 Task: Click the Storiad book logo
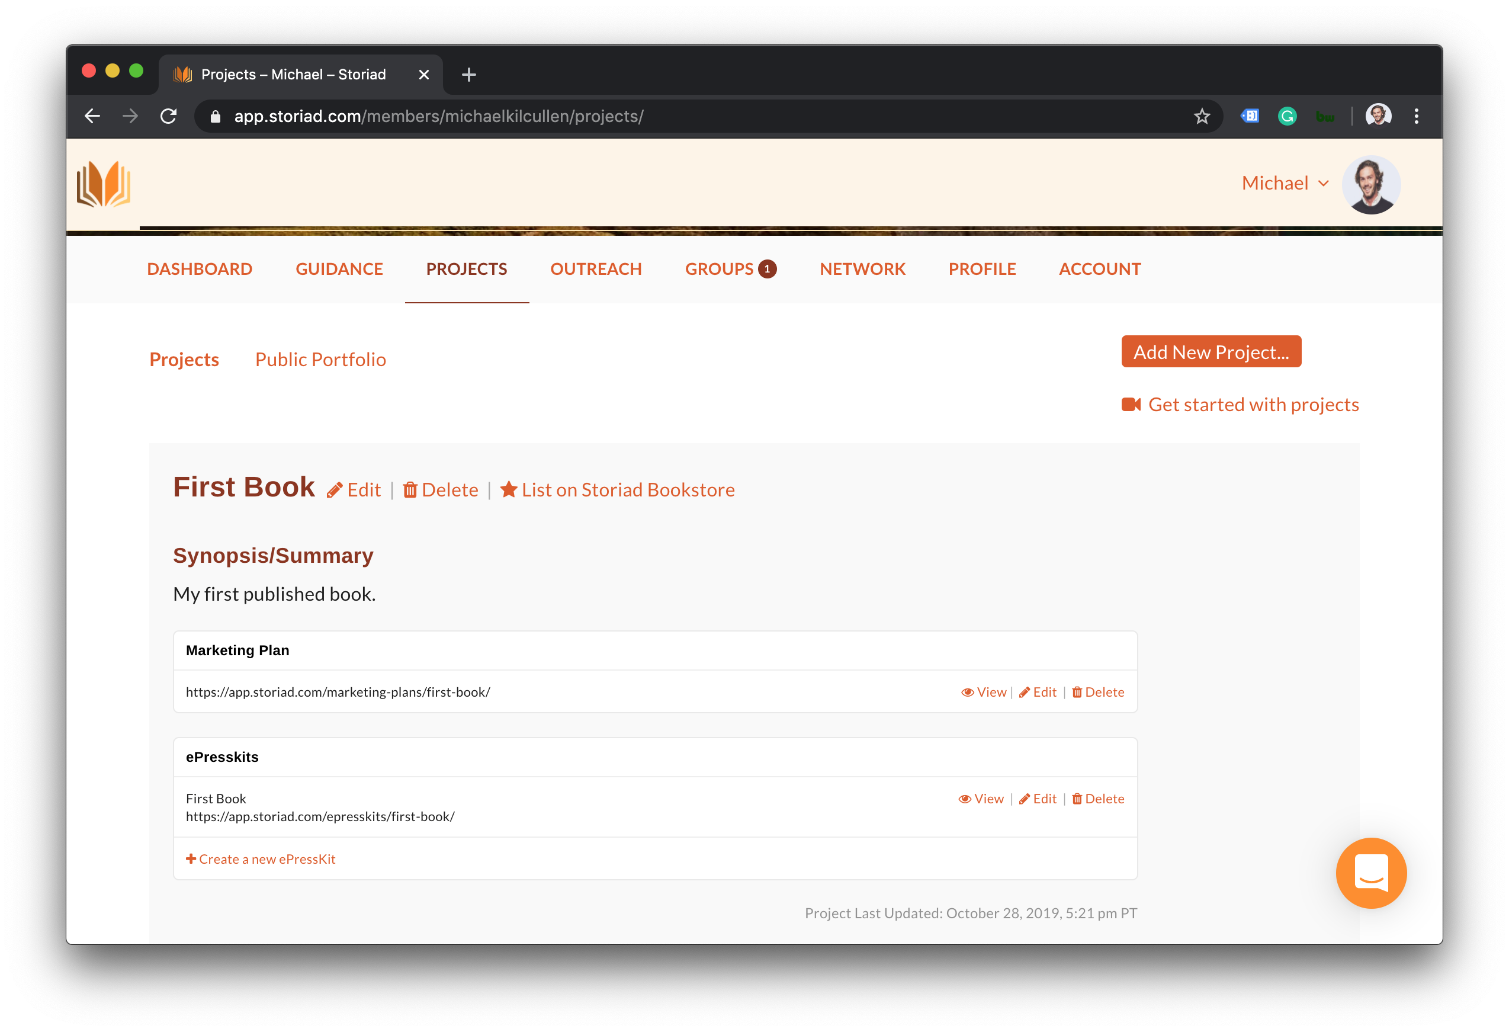tap(104, 184)
